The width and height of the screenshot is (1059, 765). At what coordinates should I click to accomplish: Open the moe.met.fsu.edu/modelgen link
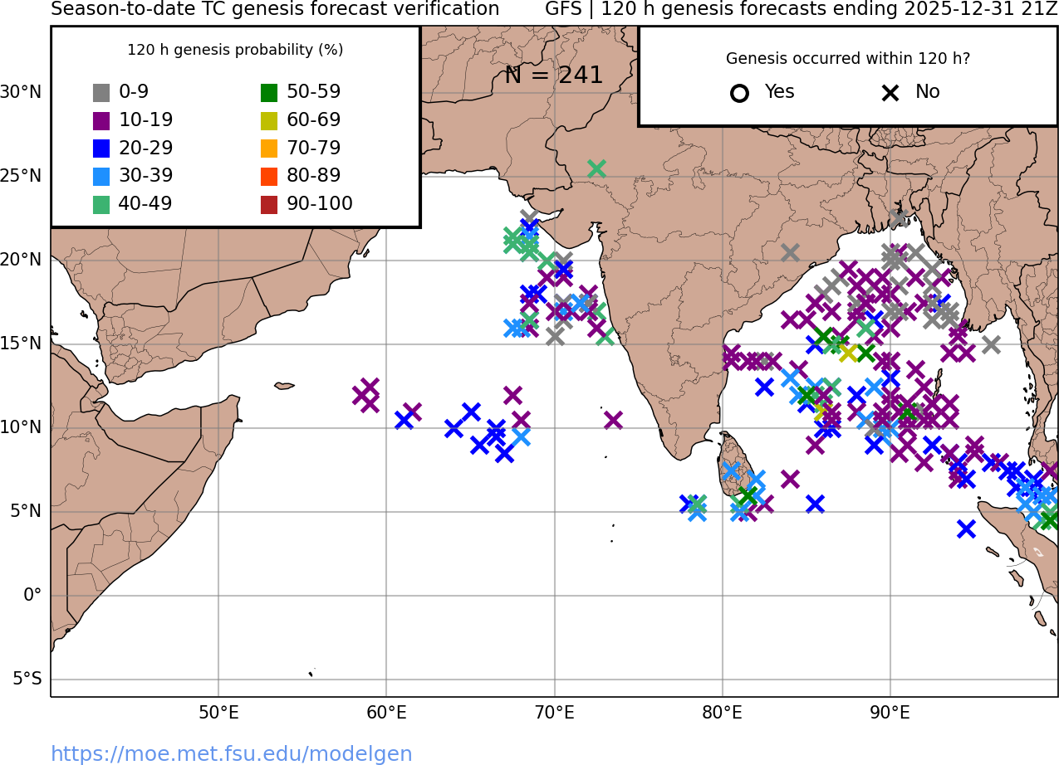232,753
